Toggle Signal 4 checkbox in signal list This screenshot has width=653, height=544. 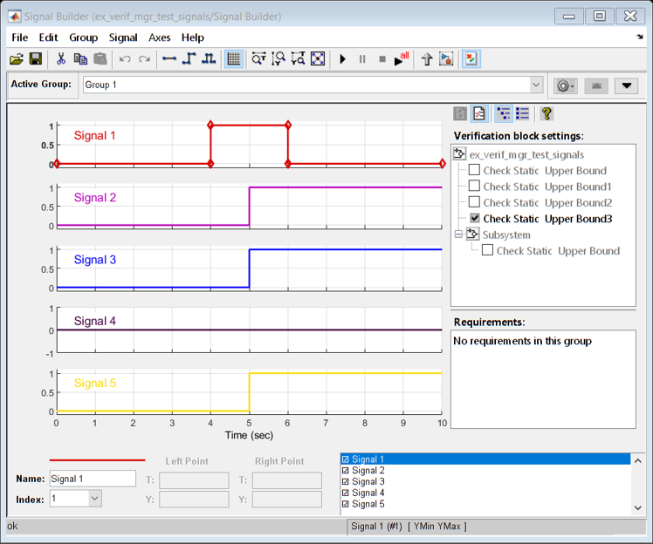(345, 493)
